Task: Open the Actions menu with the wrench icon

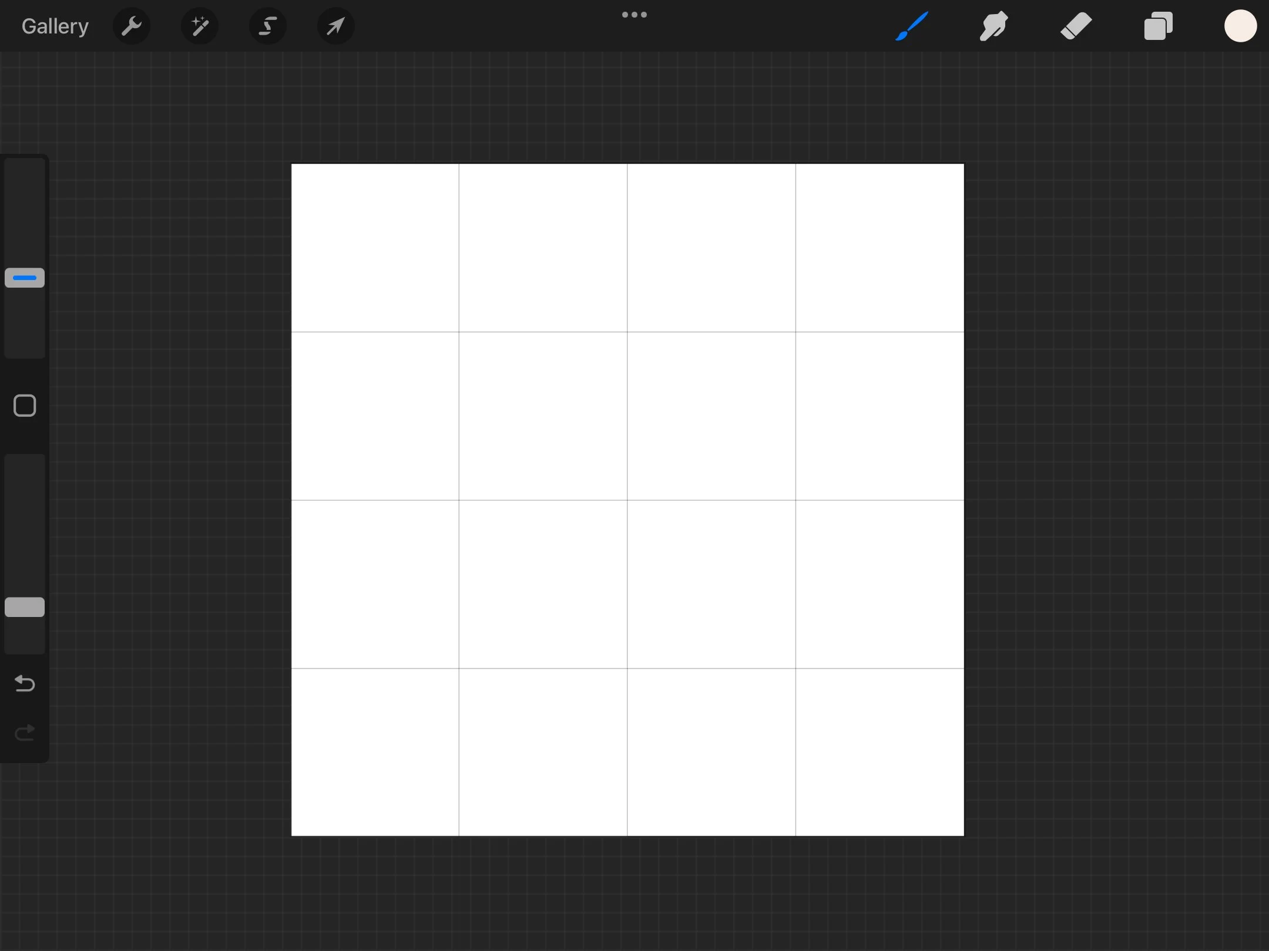Action: coord(132,25)
